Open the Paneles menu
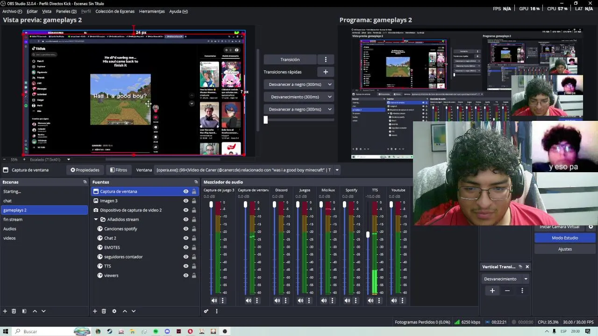The height and width of the screenshot is (336, 598). click(66, 11)
